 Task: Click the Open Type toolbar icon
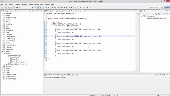66,7
